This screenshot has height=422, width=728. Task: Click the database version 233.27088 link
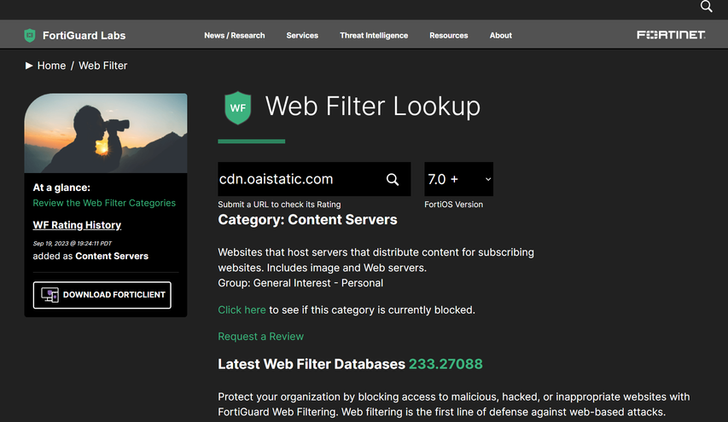(x=446, y=364)
